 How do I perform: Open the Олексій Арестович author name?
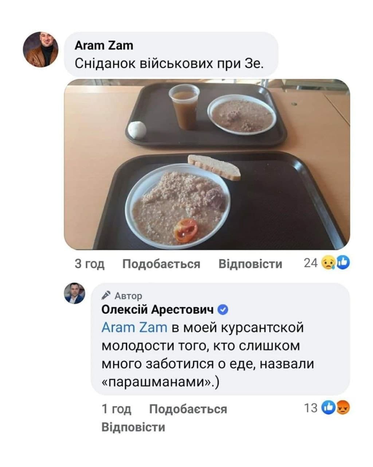pos(158,310)
